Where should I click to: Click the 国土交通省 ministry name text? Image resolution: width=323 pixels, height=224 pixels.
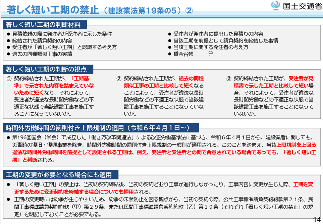point(302,6)
